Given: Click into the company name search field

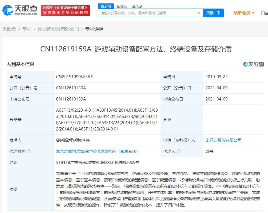Looking at the screenshot, I should click(147, 13).
